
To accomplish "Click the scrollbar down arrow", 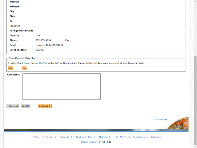I will click(195, 146).
